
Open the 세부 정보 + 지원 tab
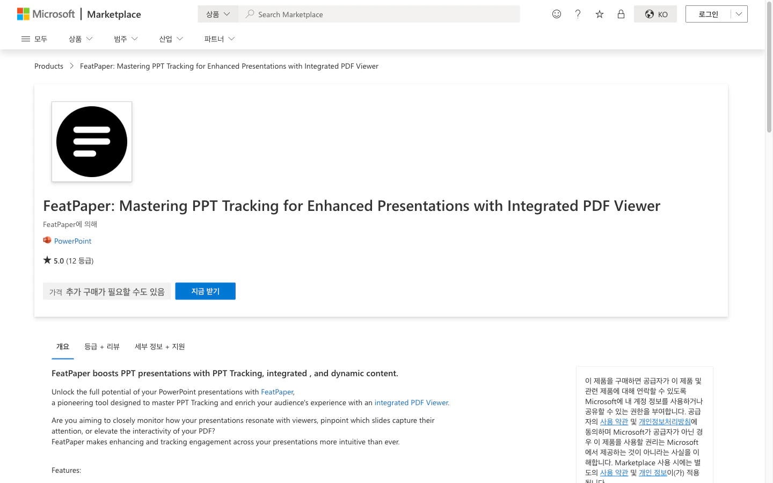coord(159,346)
